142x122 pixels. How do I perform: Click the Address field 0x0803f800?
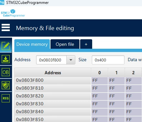coord(51,60)
